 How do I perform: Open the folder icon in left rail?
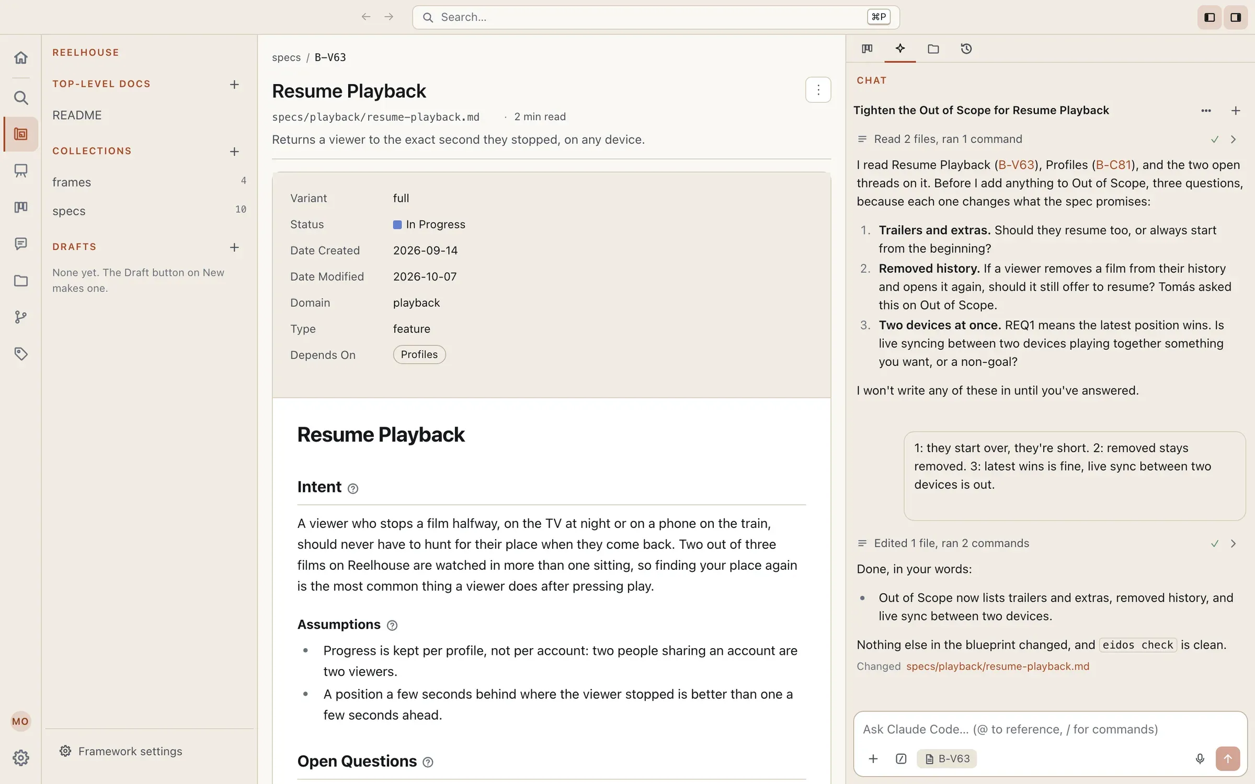click(x=21, y=281)
